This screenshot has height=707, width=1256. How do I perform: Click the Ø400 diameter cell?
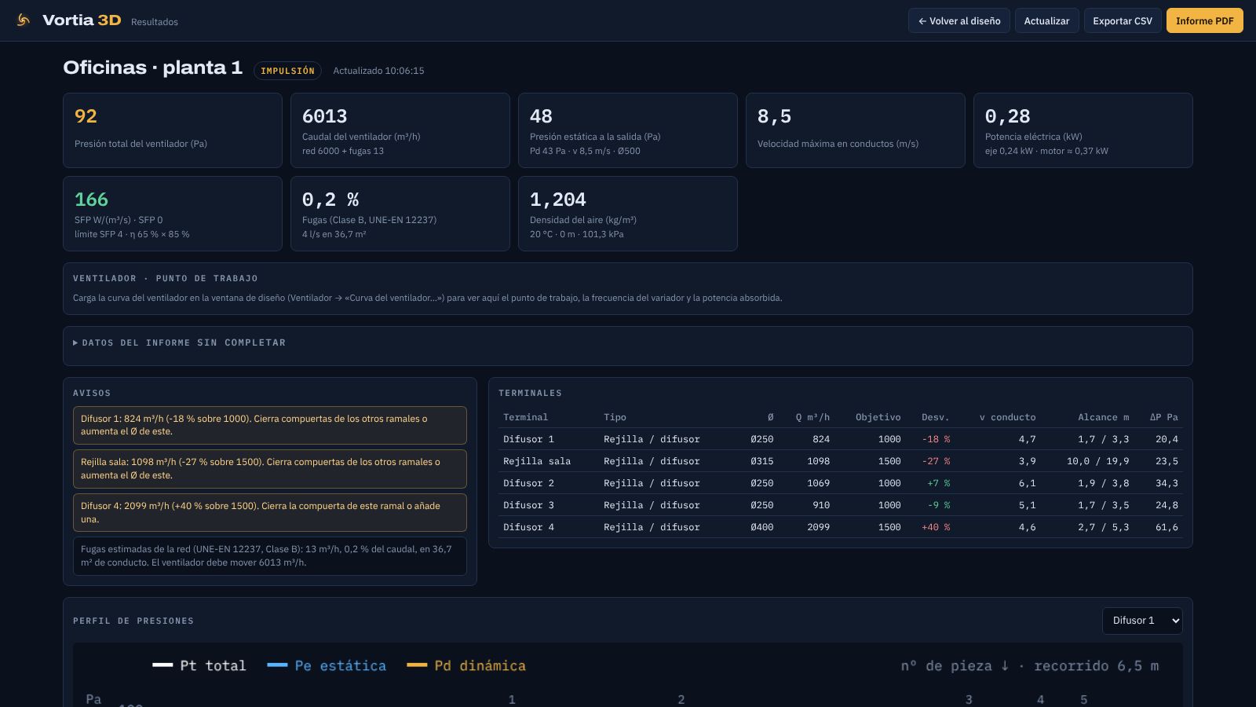click(x=761, y=527)
